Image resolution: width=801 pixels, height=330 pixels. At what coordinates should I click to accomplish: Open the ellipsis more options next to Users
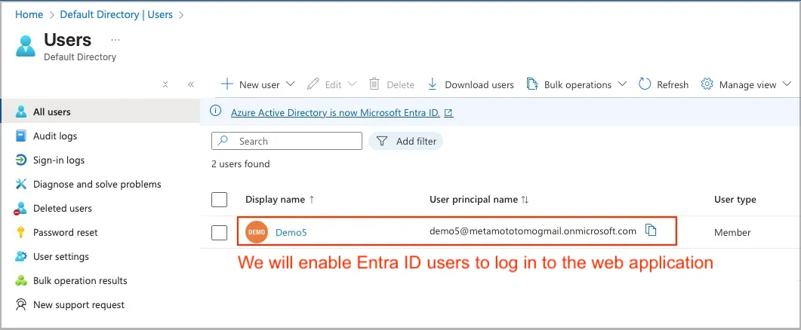point(116,39)
